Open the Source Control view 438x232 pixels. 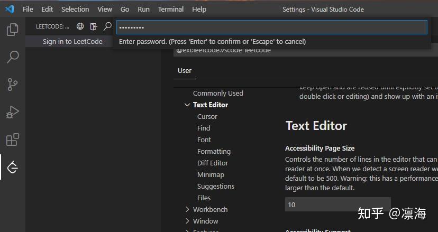pos(12,85)
